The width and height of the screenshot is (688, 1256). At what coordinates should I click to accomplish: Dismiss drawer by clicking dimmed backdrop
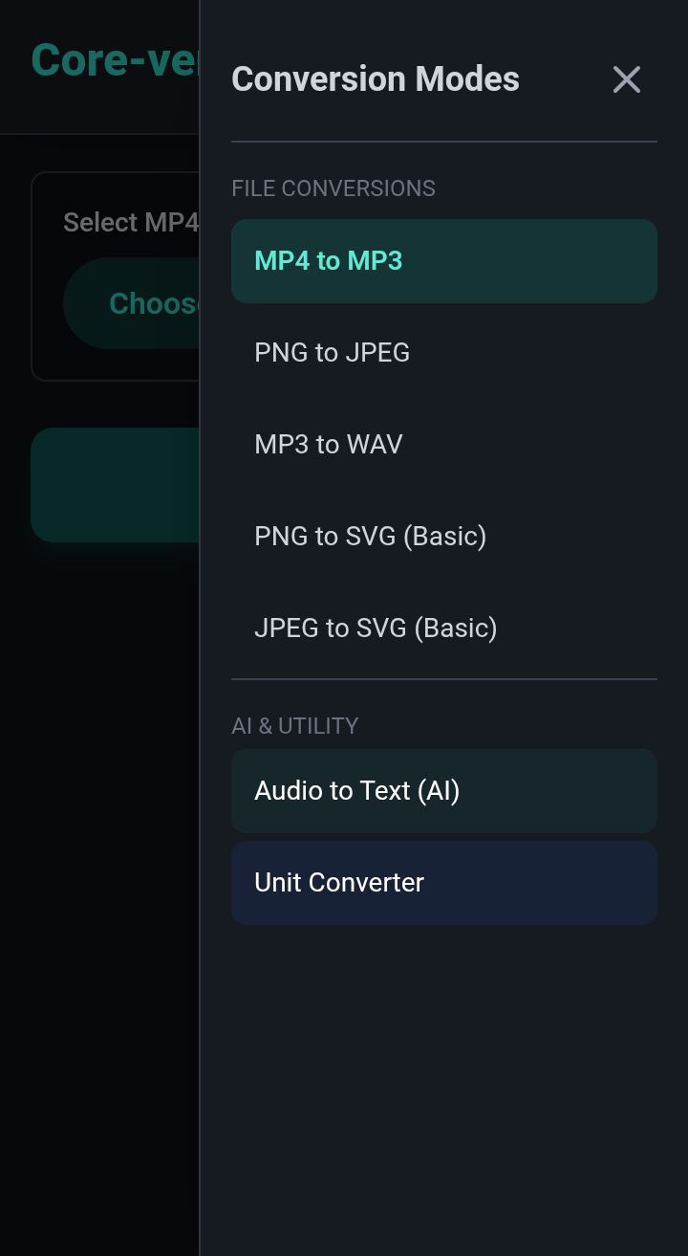pyautogui.click(x=96, y=861)
